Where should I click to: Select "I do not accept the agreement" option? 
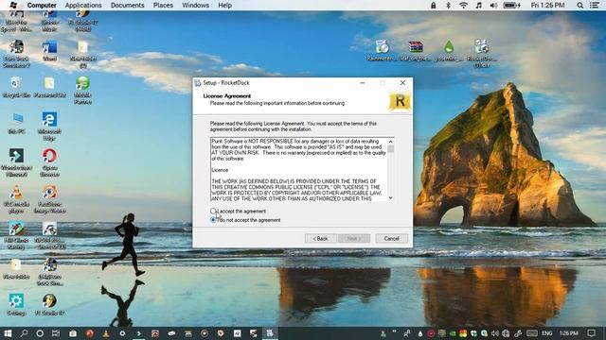coord(213,220)
